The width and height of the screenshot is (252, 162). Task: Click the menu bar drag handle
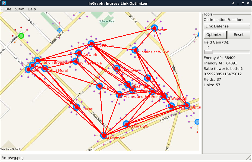[2, 9]
